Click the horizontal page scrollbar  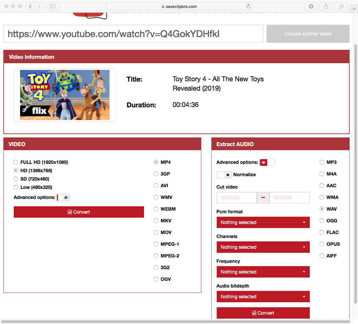point(175,322)
